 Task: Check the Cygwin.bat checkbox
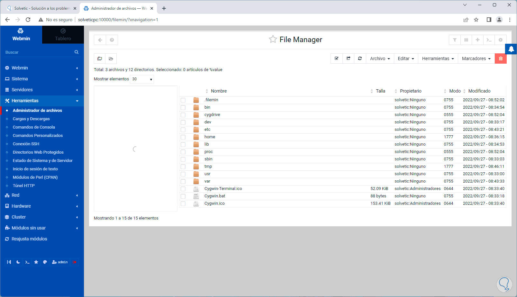tap(183, 196)
